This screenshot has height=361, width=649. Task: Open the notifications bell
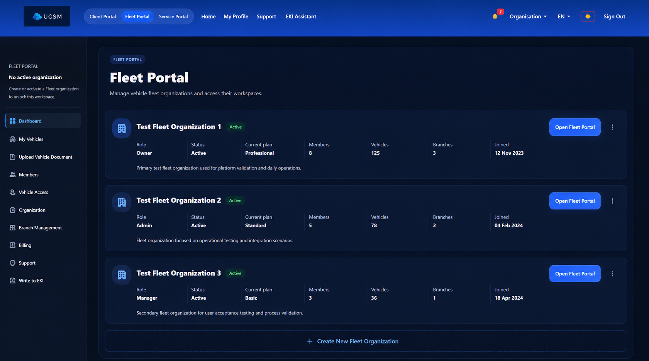click(495, 17)
